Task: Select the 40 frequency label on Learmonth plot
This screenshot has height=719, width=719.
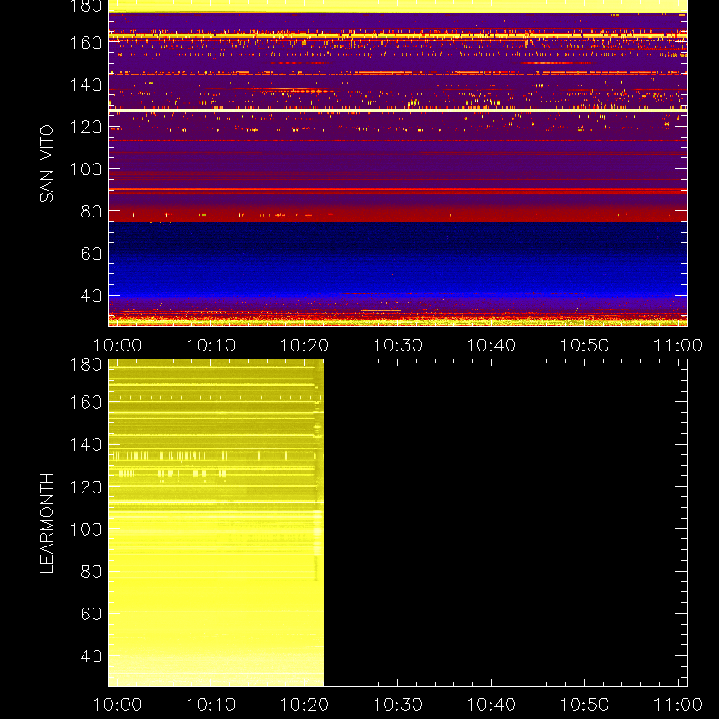Action: [91, 656]
